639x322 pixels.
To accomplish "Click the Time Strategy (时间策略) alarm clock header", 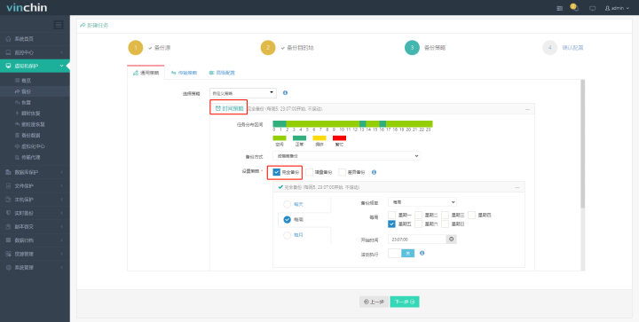I will click(229, 108).
